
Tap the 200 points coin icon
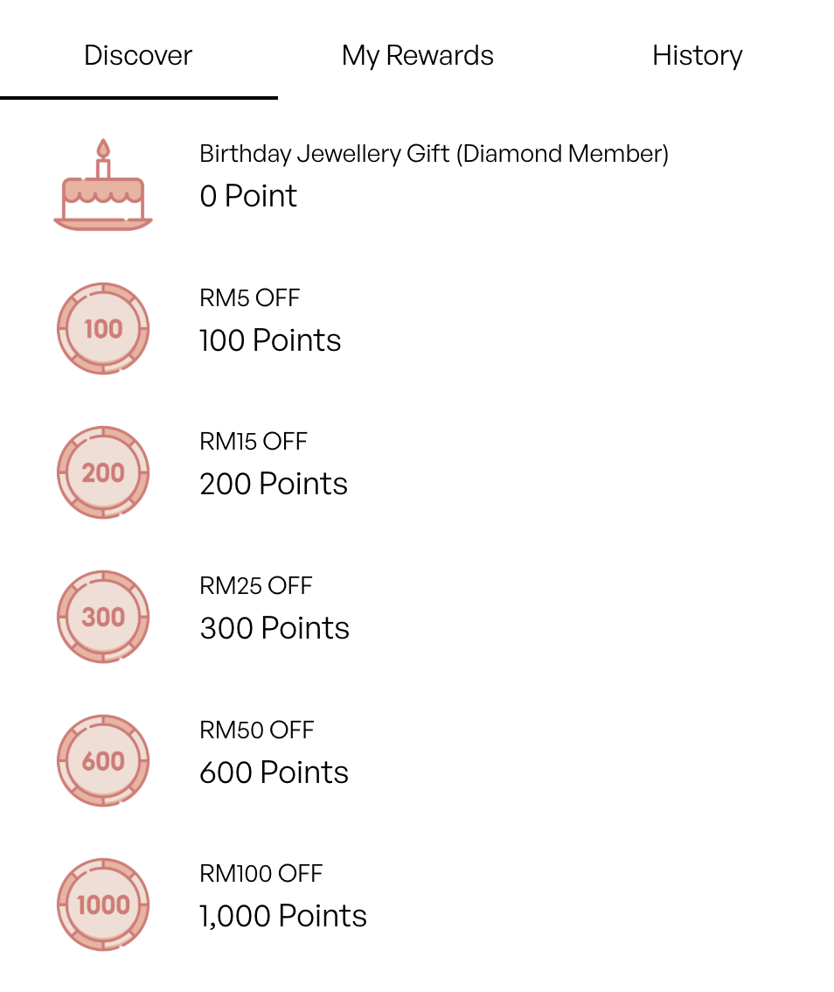103,472
